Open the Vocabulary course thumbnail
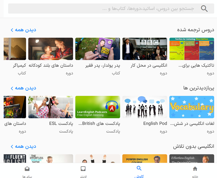 point(192,107)
